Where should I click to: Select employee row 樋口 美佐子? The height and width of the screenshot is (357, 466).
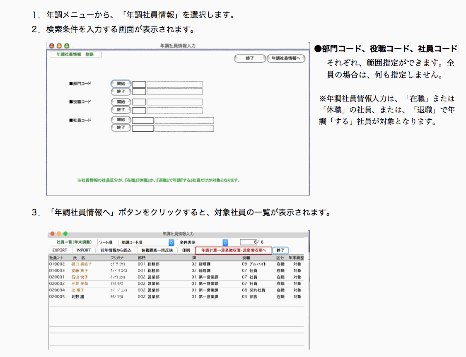coord(82,264)
